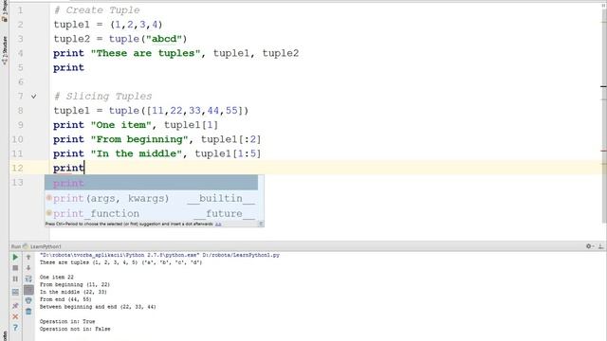Viewport: 607px width, 341px height.
Task: Close the Run tab with red X icon
Action: pyautogui.click(x=15, y=316)
